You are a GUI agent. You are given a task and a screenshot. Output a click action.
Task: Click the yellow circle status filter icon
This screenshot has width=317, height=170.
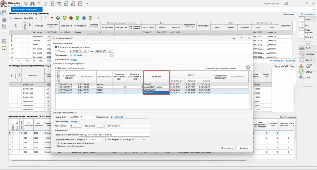(x=64, y=18)
